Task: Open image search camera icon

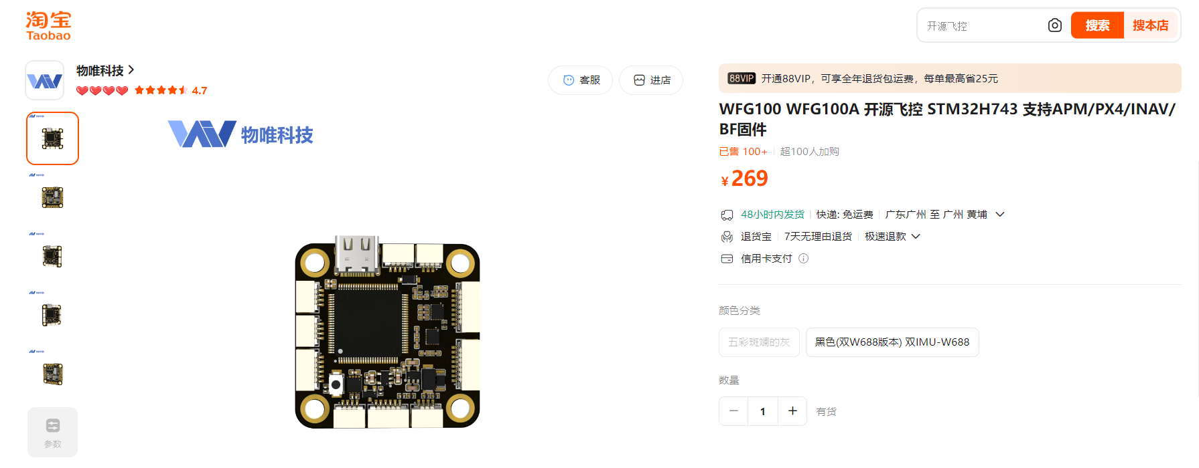Action: pos(1054,25)
